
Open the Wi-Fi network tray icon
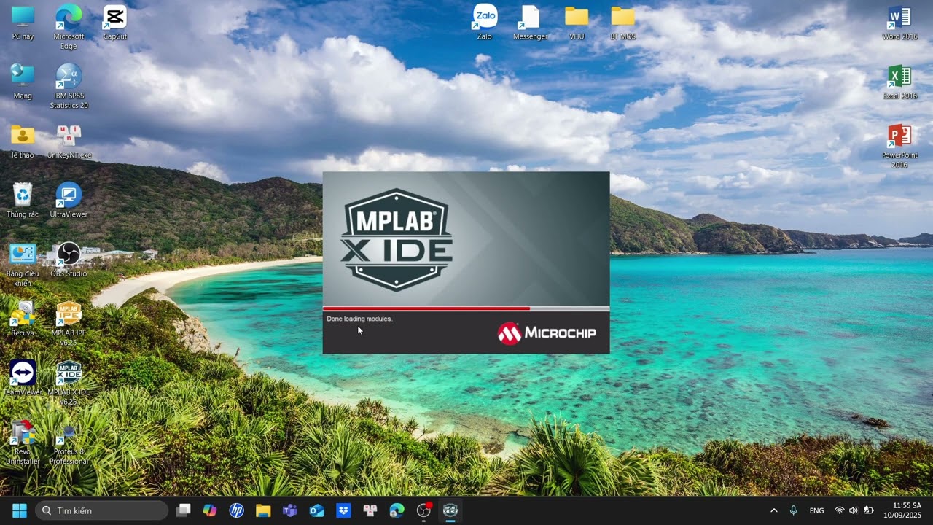(840, 510)
